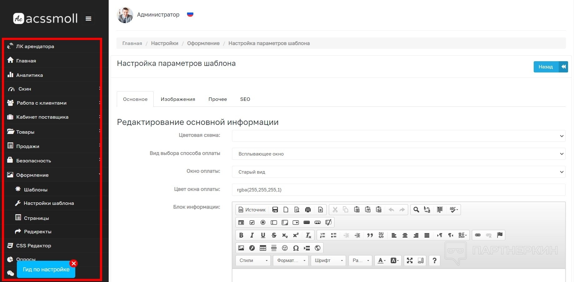Screen dimensions: 574x282
Task: Toggle bold formatting in the editor
Action: (x=241, y=235)
